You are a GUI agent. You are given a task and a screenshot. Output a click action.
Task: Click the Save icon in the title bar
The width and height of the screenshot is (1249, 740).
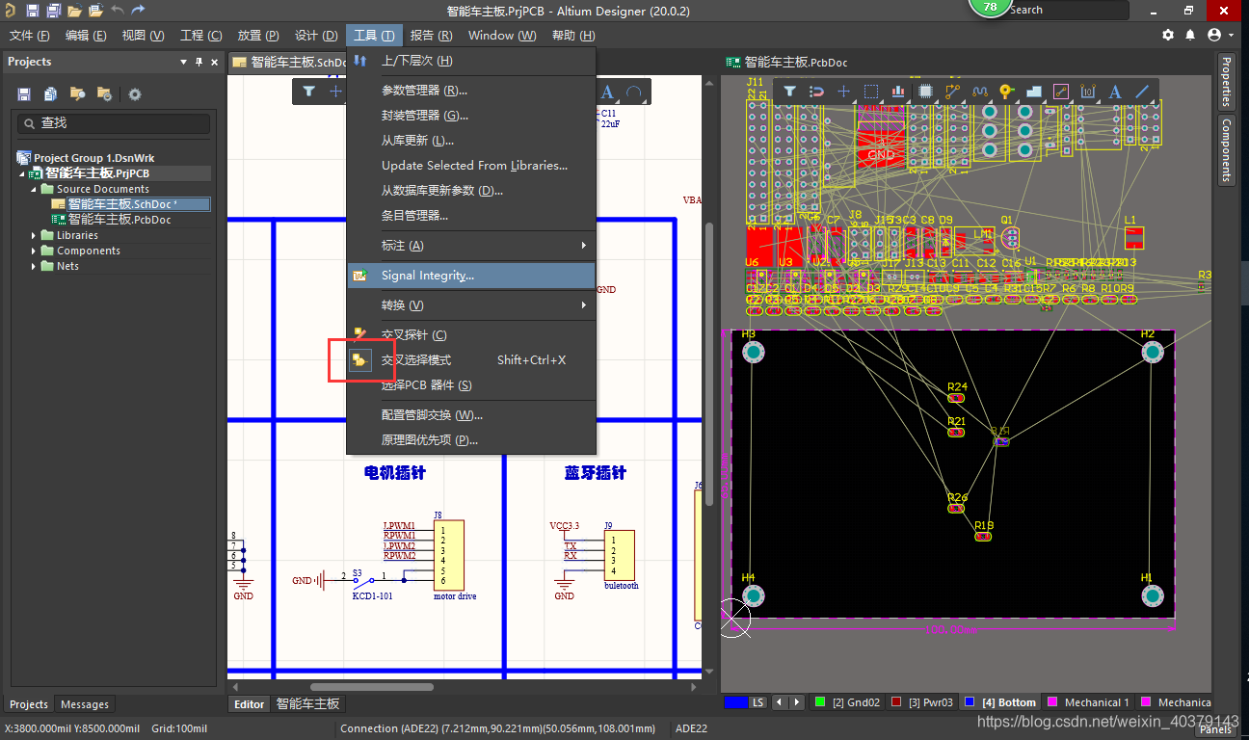point(33,11)
